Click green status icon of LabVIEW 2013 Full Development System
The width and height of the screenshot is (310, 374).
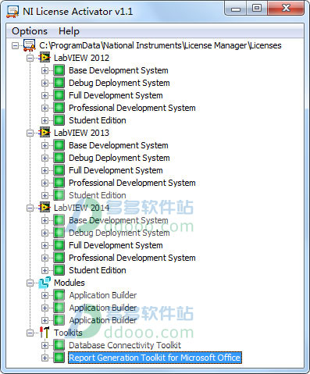click(x=59, y=170)
